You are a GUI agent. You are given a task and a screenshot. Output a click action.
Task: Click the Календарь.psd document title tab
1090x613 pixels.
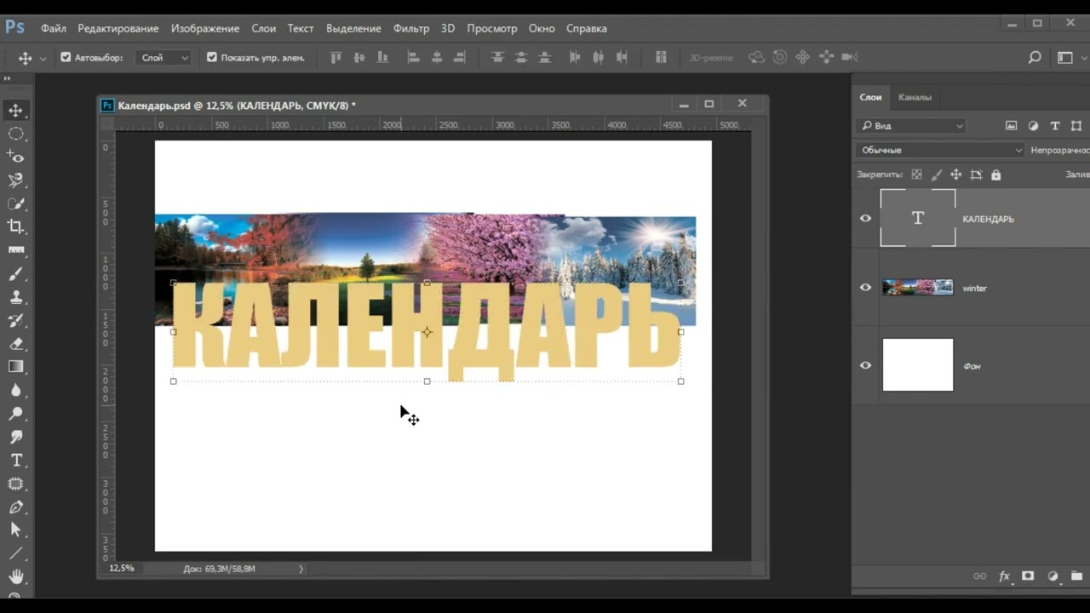pyautogui.click(x=237, y=105)
